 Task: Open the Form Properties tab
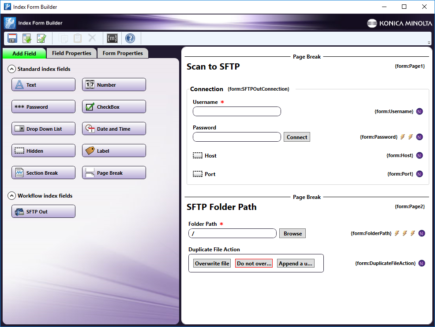pyautogui.click(x=123, y=53)
